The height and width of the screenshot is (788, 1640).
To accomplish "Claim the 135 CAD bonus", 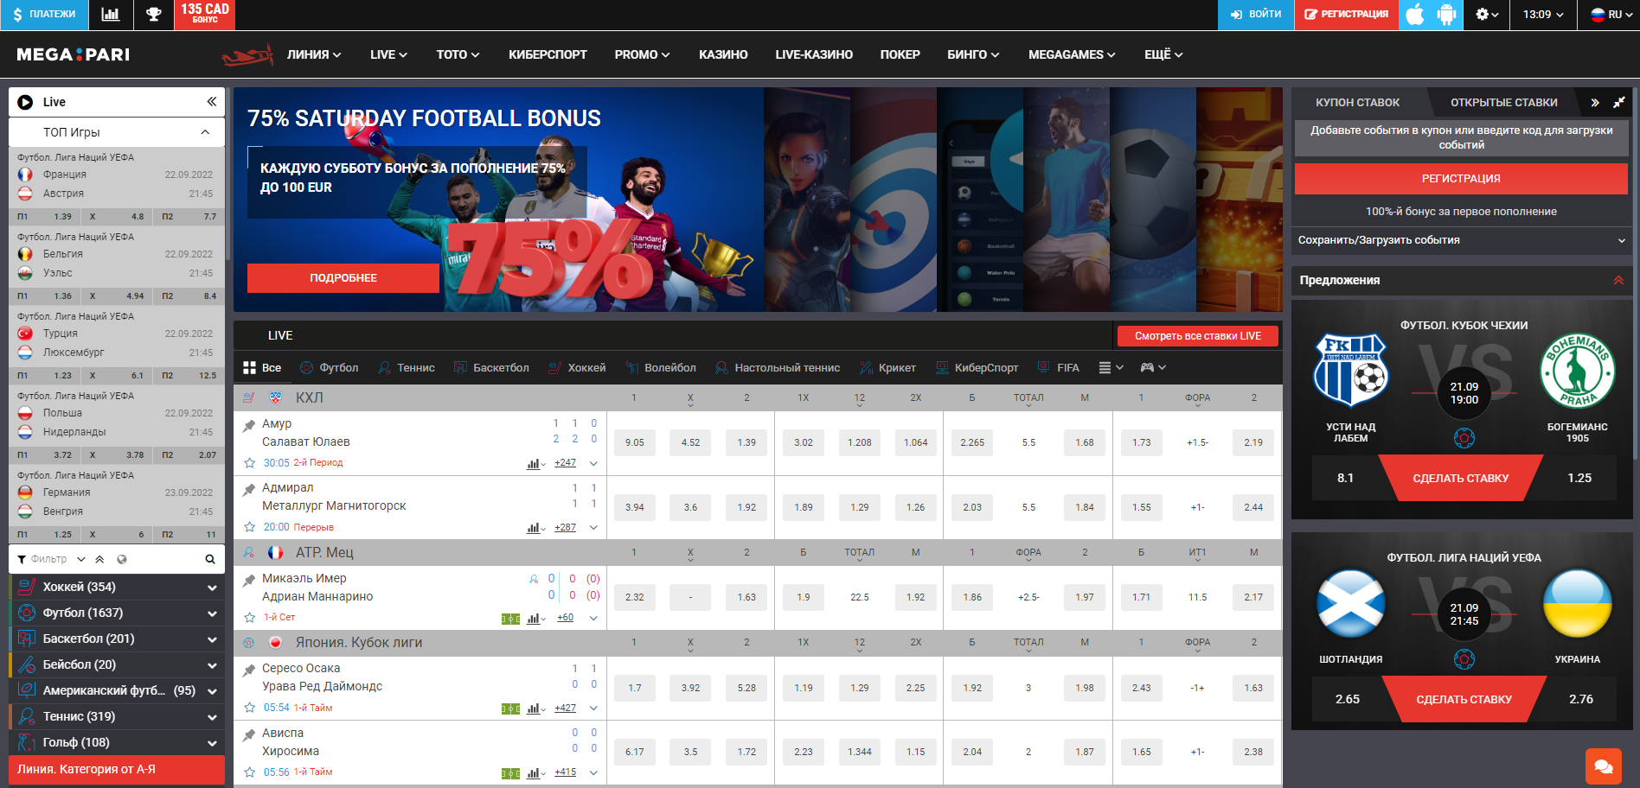I will (205, 15).
